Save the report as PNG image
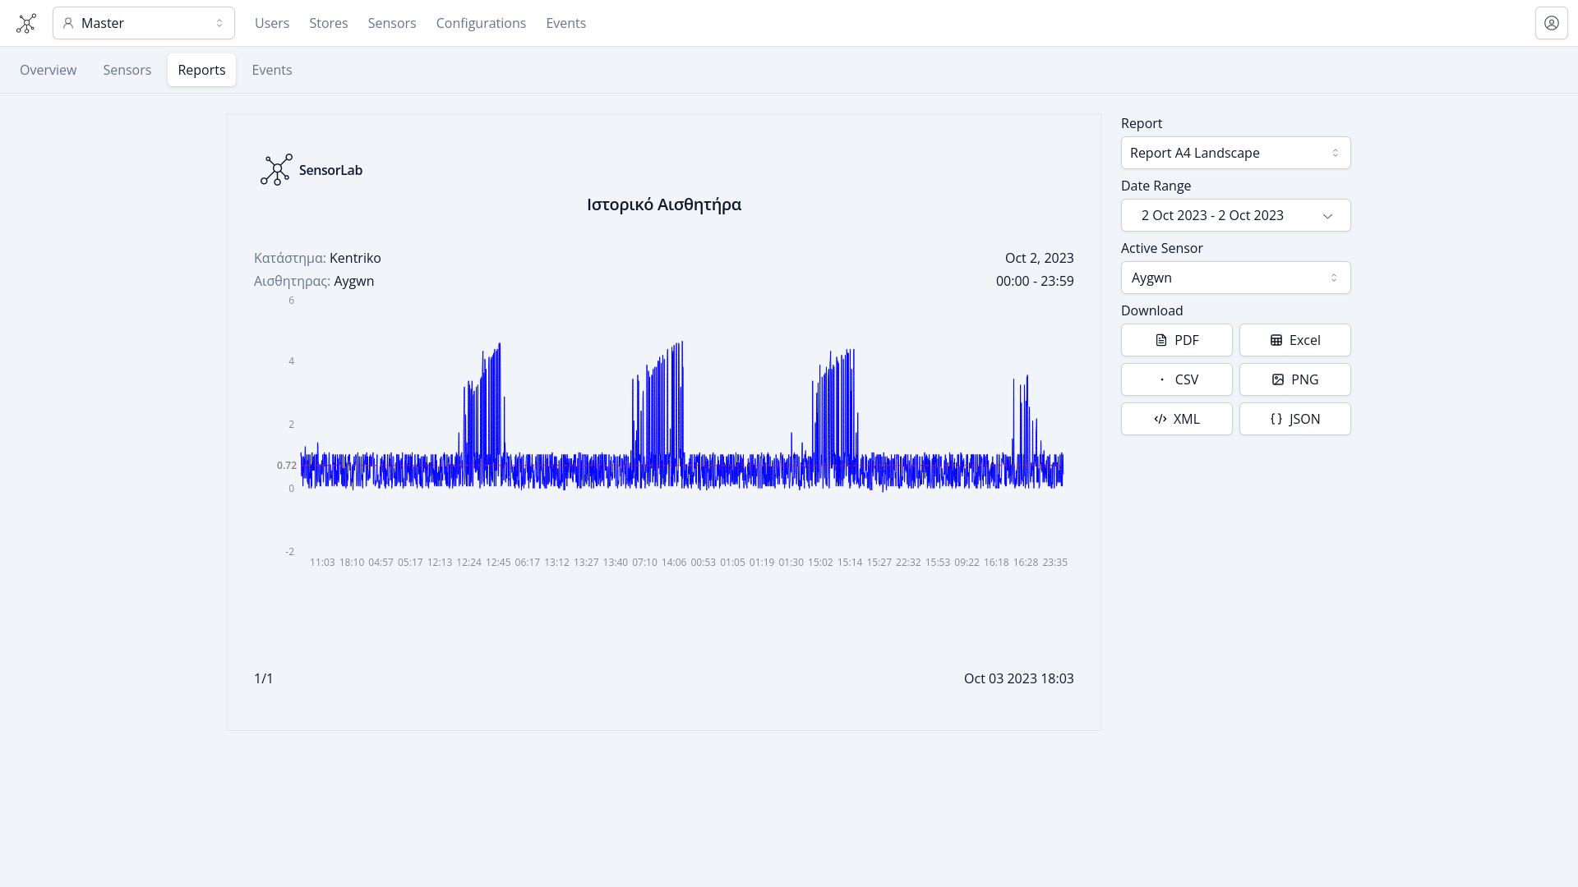This screenshot has height=887, width=1578. pyautogui.click(x=1294, y=379)
